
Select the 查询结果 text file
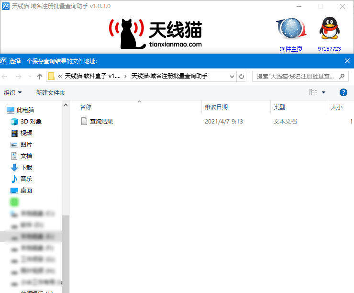pos(101,122)
